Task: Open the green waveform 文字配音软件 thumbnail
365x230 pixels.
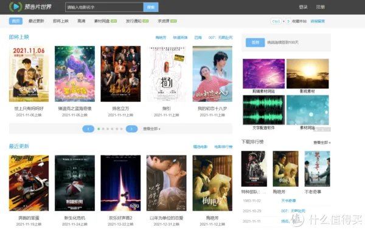Action: [x=263, y=110]
